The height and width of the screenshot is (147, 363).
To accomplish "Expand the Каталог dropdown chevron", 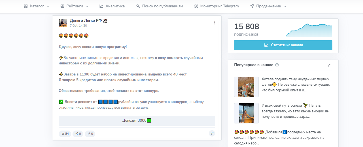I will pyautogui.click(x=48, y=6).
